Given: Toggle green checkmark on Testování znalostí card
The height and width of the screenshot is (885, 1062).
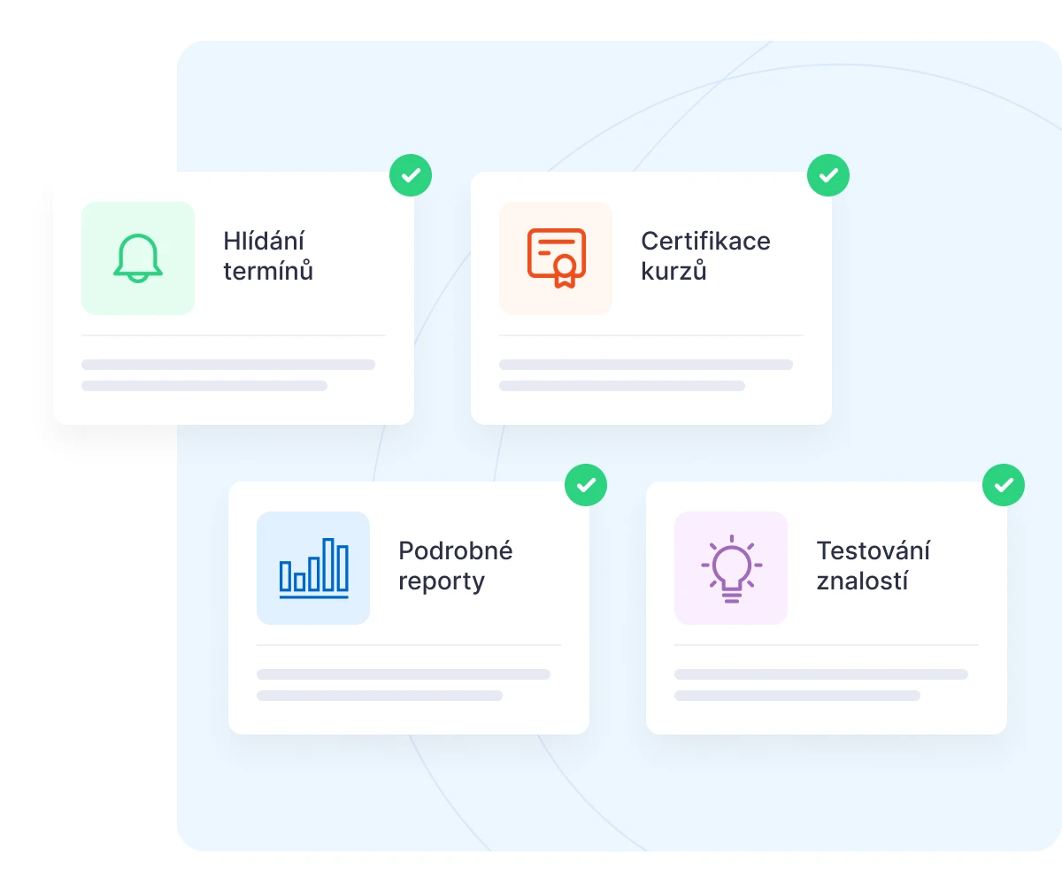Looking at the screenshot, I should 1004,485.
